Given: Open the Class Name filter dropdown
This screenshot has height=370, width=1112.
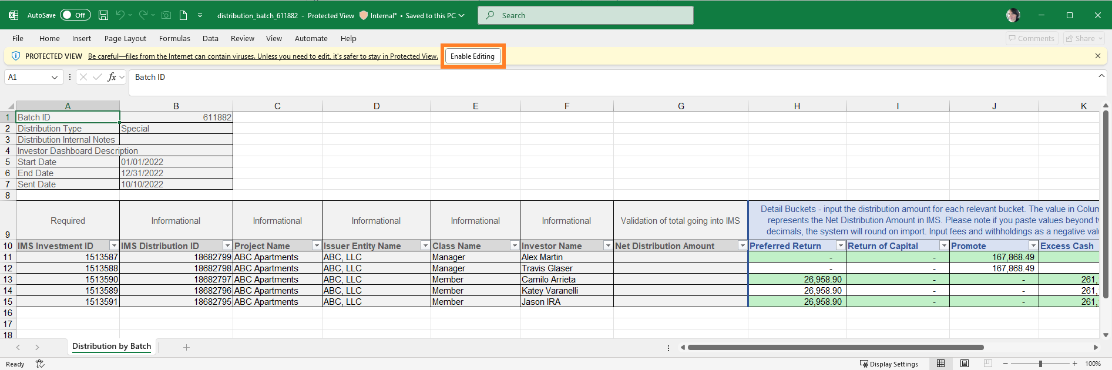Looking at the screenshot, I should click(x=515, y=245).
